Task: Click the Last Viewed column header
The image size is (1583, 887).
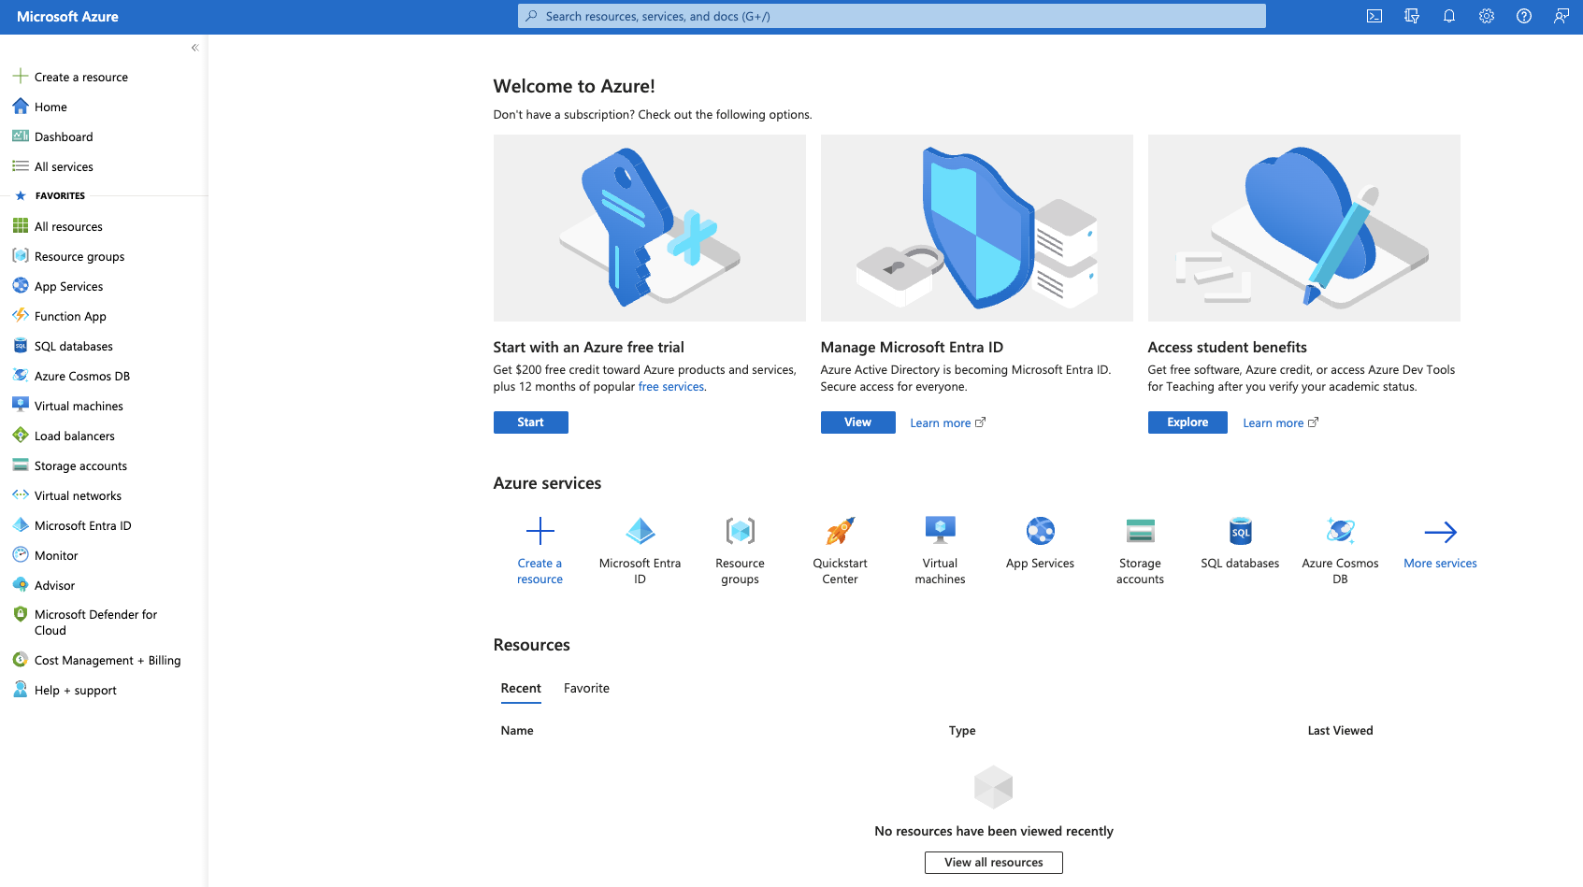Action: pos(1340,731)
